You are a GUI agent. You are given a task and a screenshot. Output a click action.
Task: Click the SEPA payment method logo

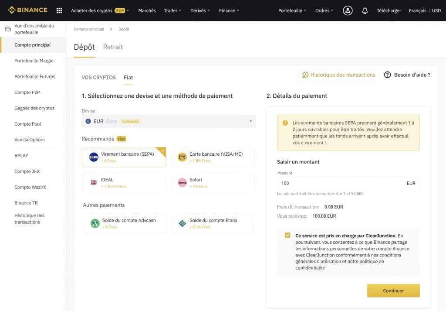[x=93, y=157]
